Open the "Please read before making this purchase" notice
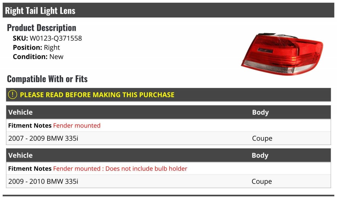337x199 pixels. tap(97, 95)
